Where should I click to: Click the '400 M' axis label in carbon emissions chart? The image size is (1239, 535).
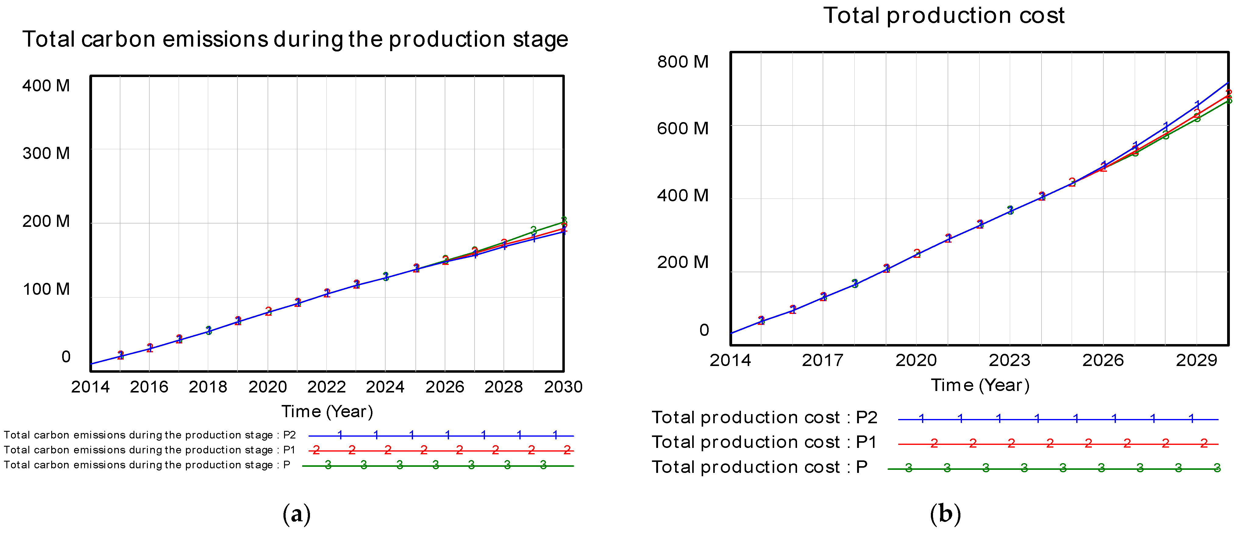pyautogui.click(x=46, y=86)
